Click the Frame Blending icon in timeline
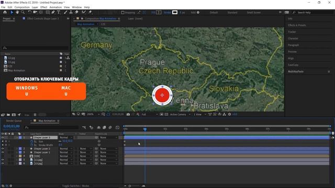The width and height of the screenshot is (335, 188). click(104, 127)
